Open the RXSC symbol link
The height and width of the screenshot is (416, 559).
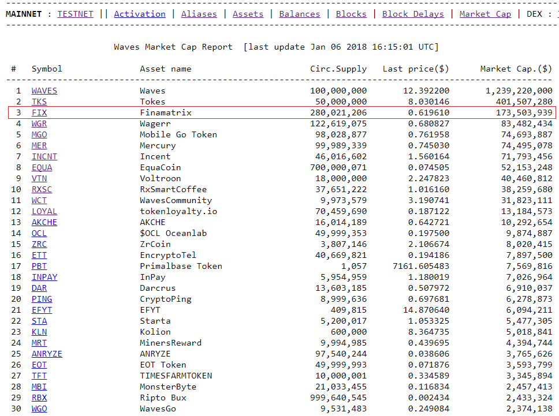pos(42,189)
